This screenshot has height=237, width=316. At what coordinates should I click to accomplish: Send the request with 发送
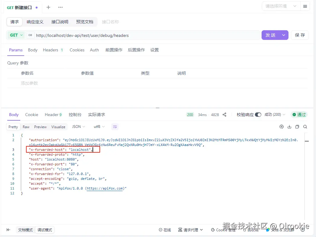[271, 35]
